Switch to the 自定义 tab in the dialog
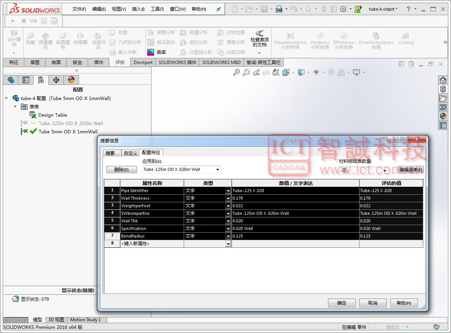Screen dimensions: 451x333 pos(130,153)
